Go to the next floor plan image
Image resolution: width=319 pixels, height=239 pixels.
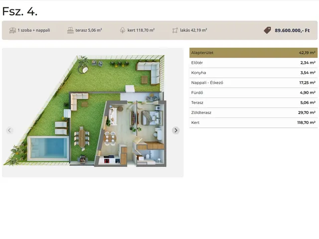175,130
